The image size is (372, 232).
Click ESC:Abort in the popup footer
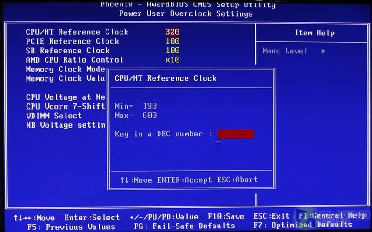(x=237, y=180)
